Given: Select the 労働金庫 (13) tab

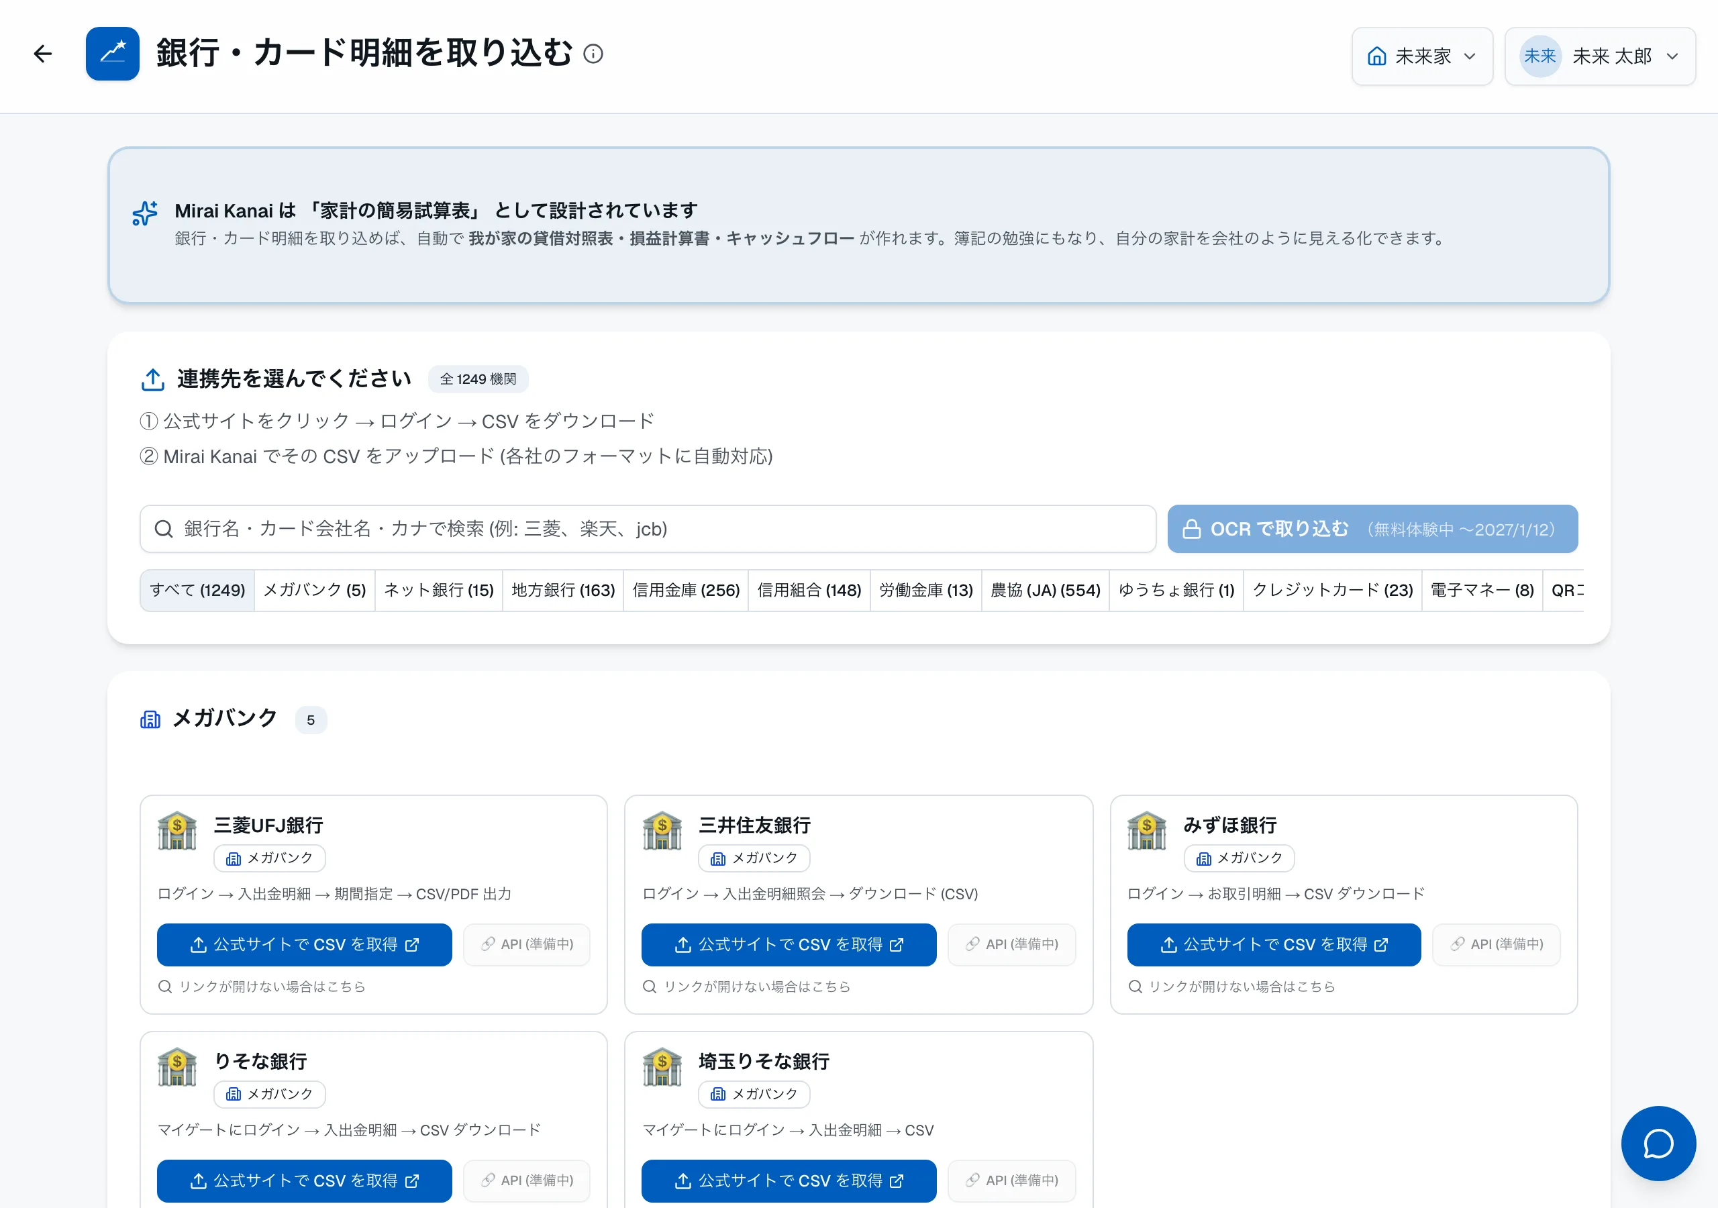Looking at the screenshot, I should (926, 591).
